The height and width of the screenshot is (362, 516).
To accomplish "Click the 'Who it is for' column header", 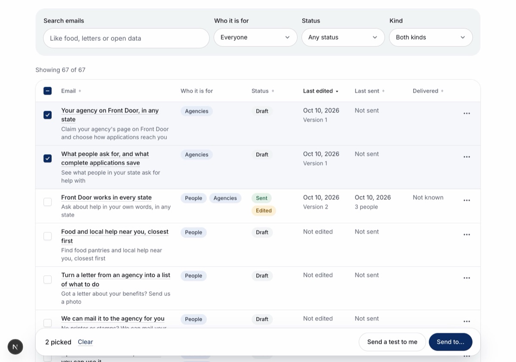I will tap(197, 91).
